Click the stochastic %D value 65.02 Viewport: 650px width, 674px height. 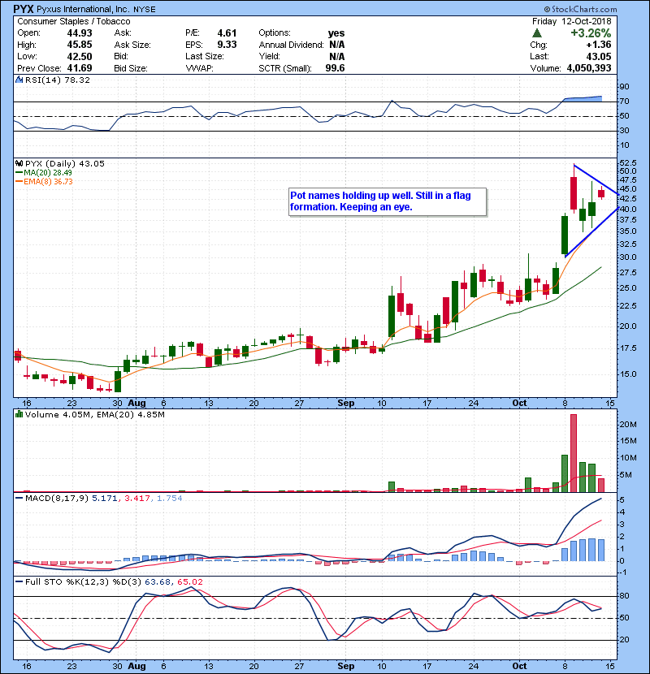tap(189, 581)
